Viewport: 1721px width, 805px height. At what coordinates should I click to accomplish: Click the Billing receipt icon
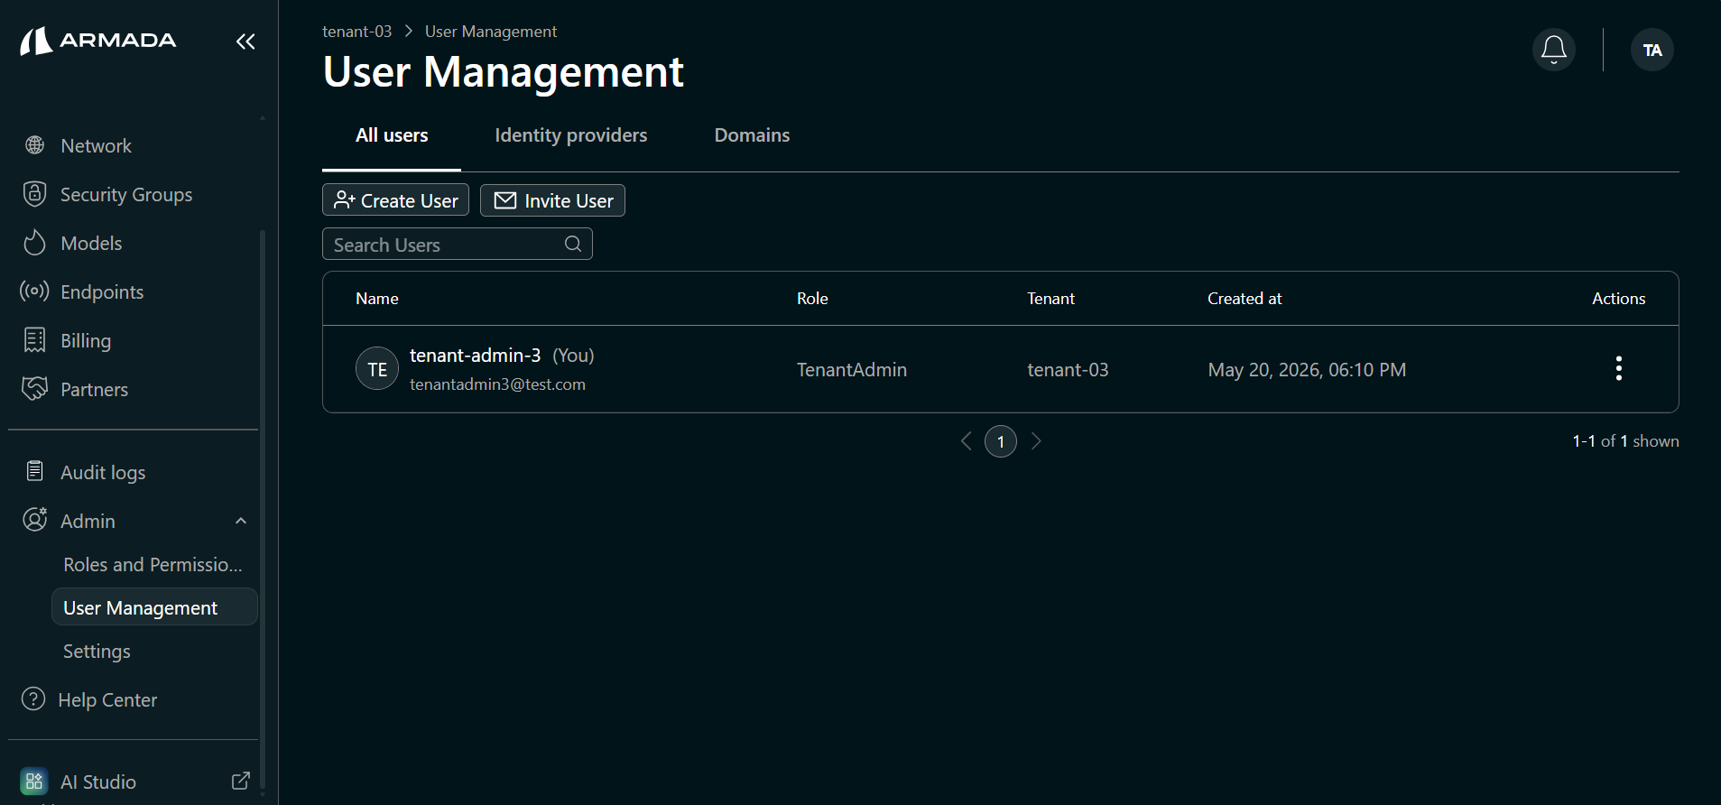[x=34, y=340]
